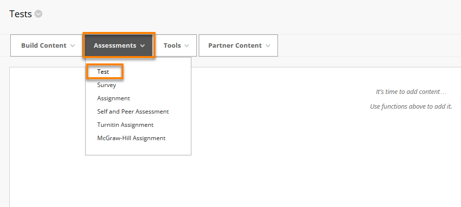Choose Self and Peer Assessment option
This screenshot has height=207, width=461.
coord(133,112)
